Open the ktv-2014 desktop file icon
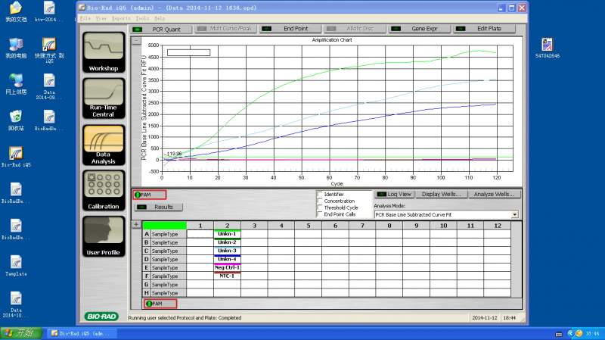605x340 pixels. coord(49,12)
